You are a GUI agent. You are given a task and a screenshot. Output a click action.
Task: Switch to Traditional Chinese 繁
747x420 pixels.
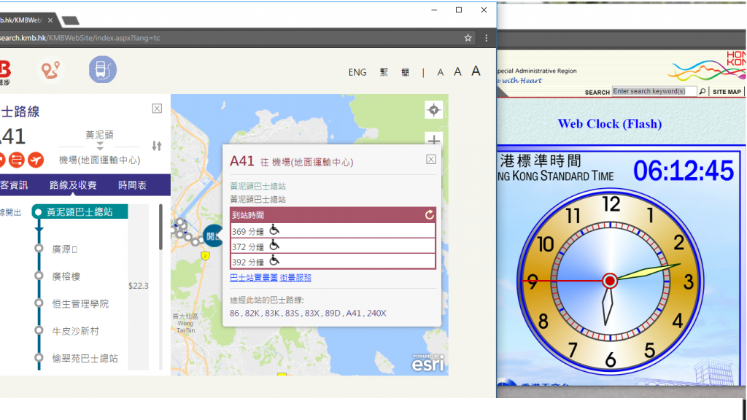[384, 72]
